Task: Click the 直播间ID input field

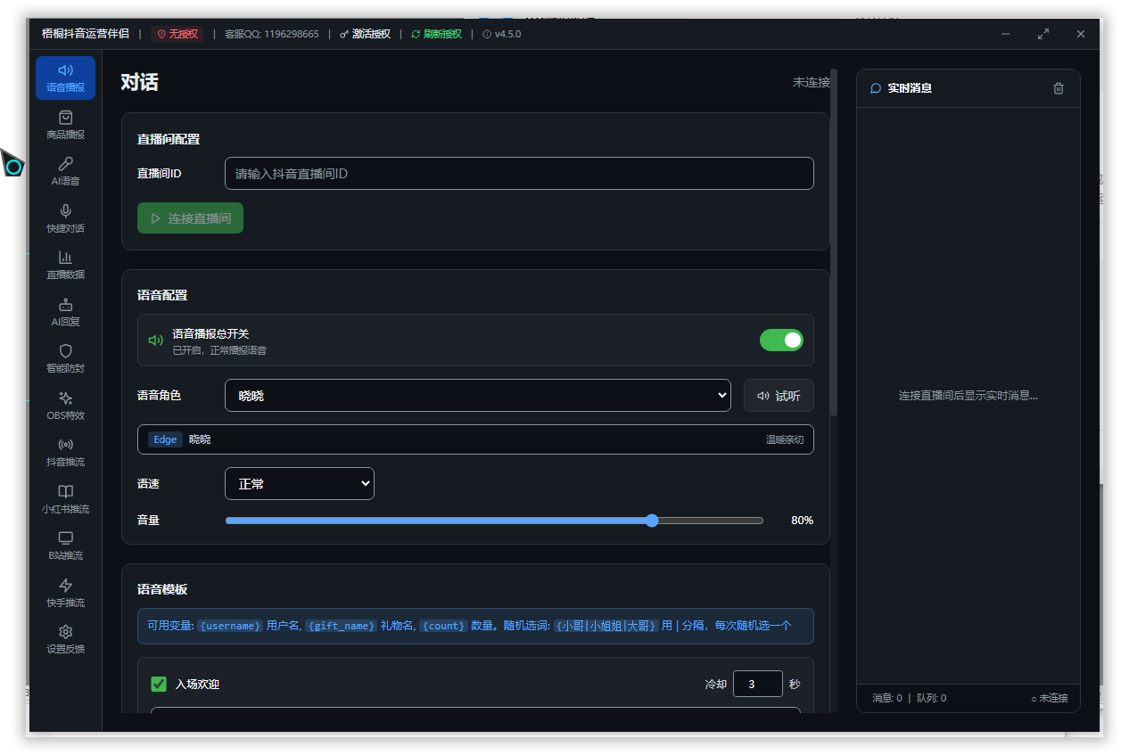Action: pyautogui.click(x=519, y=174)
